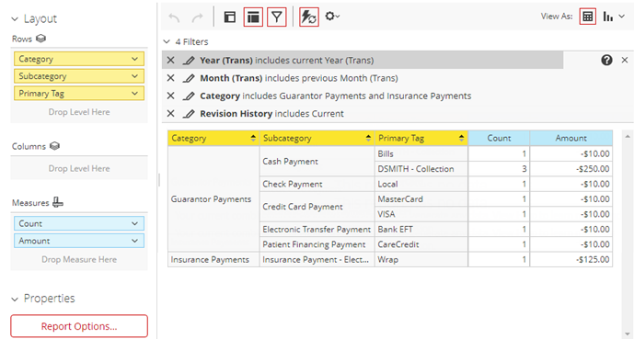The image size is (634, 339).
Task: Sort by Subcategory column header
Action: pos(317,138)
